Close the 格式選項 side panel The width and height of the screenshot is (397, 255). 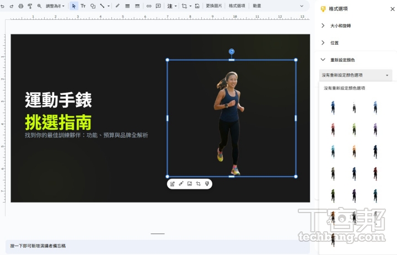393,9
